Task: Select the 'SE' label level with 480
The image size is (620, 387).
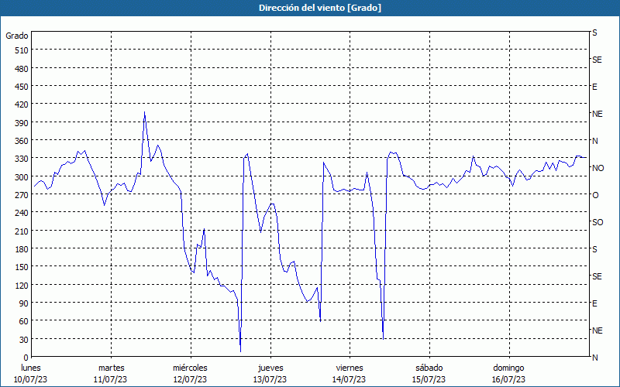Action: pos(597,60)
